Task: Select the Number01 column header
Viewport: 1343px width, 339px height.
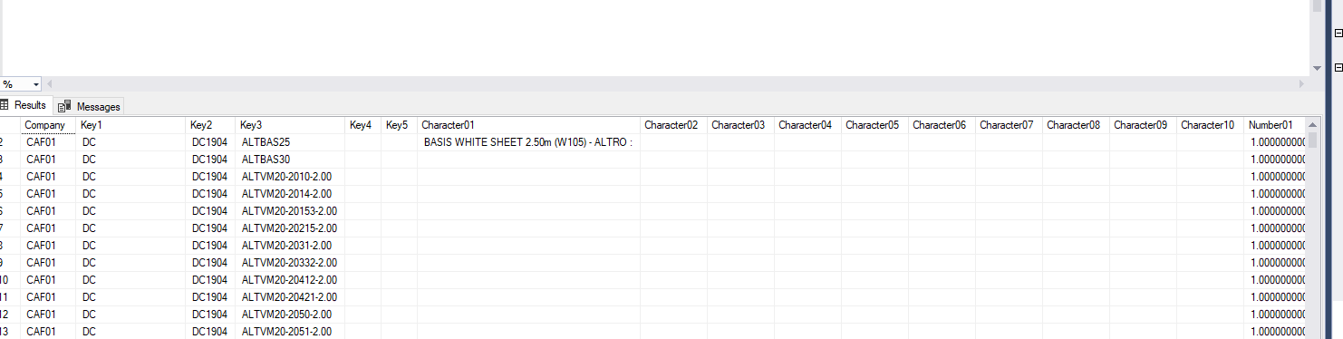Action: click(1275, 125)
